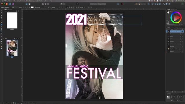This screenshot has height=104, width=185.
Task: Click the font family field in context toolbar
Action: tap(5, 7)
